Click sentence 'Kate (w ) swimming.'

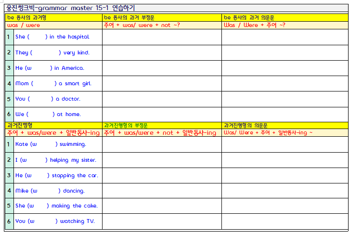click(51, 144)
